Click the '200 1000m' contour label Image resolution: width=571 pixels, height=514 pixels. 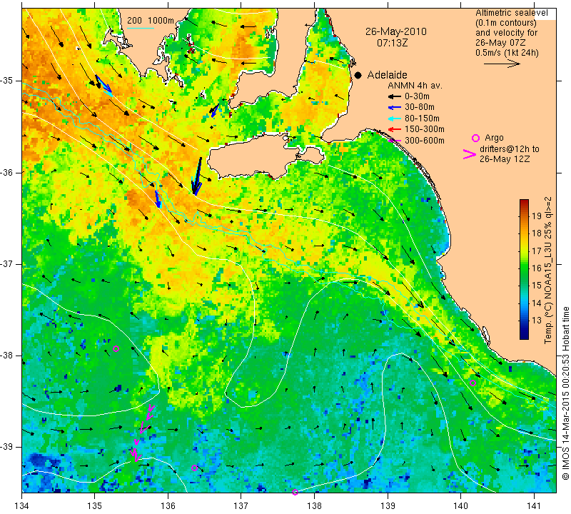pos(151,21)
